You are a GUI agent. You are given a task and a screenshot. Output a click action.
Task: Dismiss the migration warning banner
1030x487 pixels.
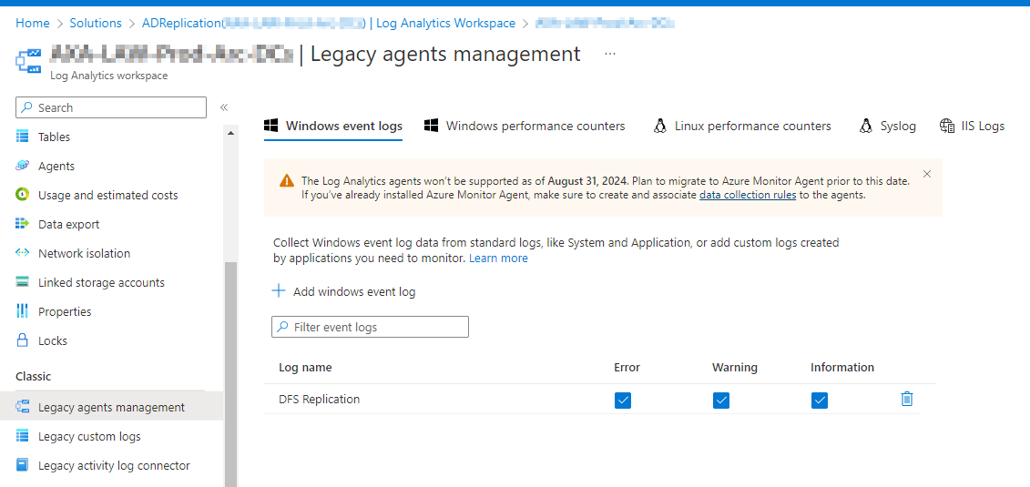pos(927,174)
